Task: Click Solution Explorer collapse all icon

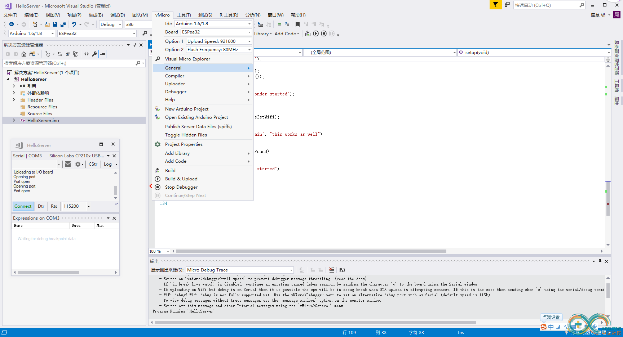Action: coord(68,54)
